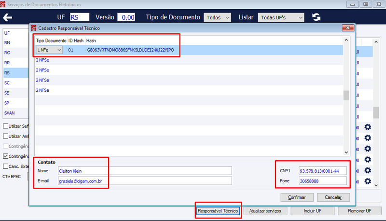Click the Responsável Técnico button
386x221 pixels.
[218, 211]
